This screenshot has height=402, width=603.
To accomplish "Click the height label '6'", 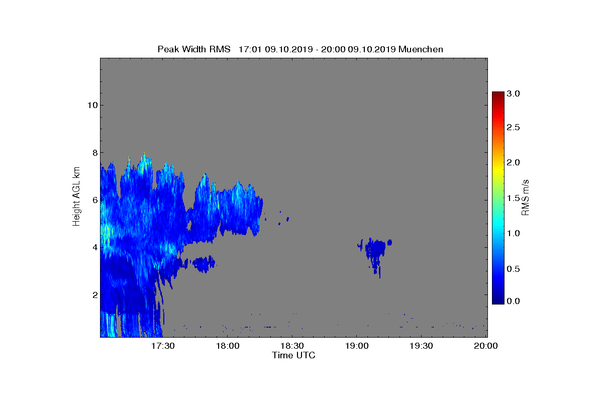I will pos(94,199).
